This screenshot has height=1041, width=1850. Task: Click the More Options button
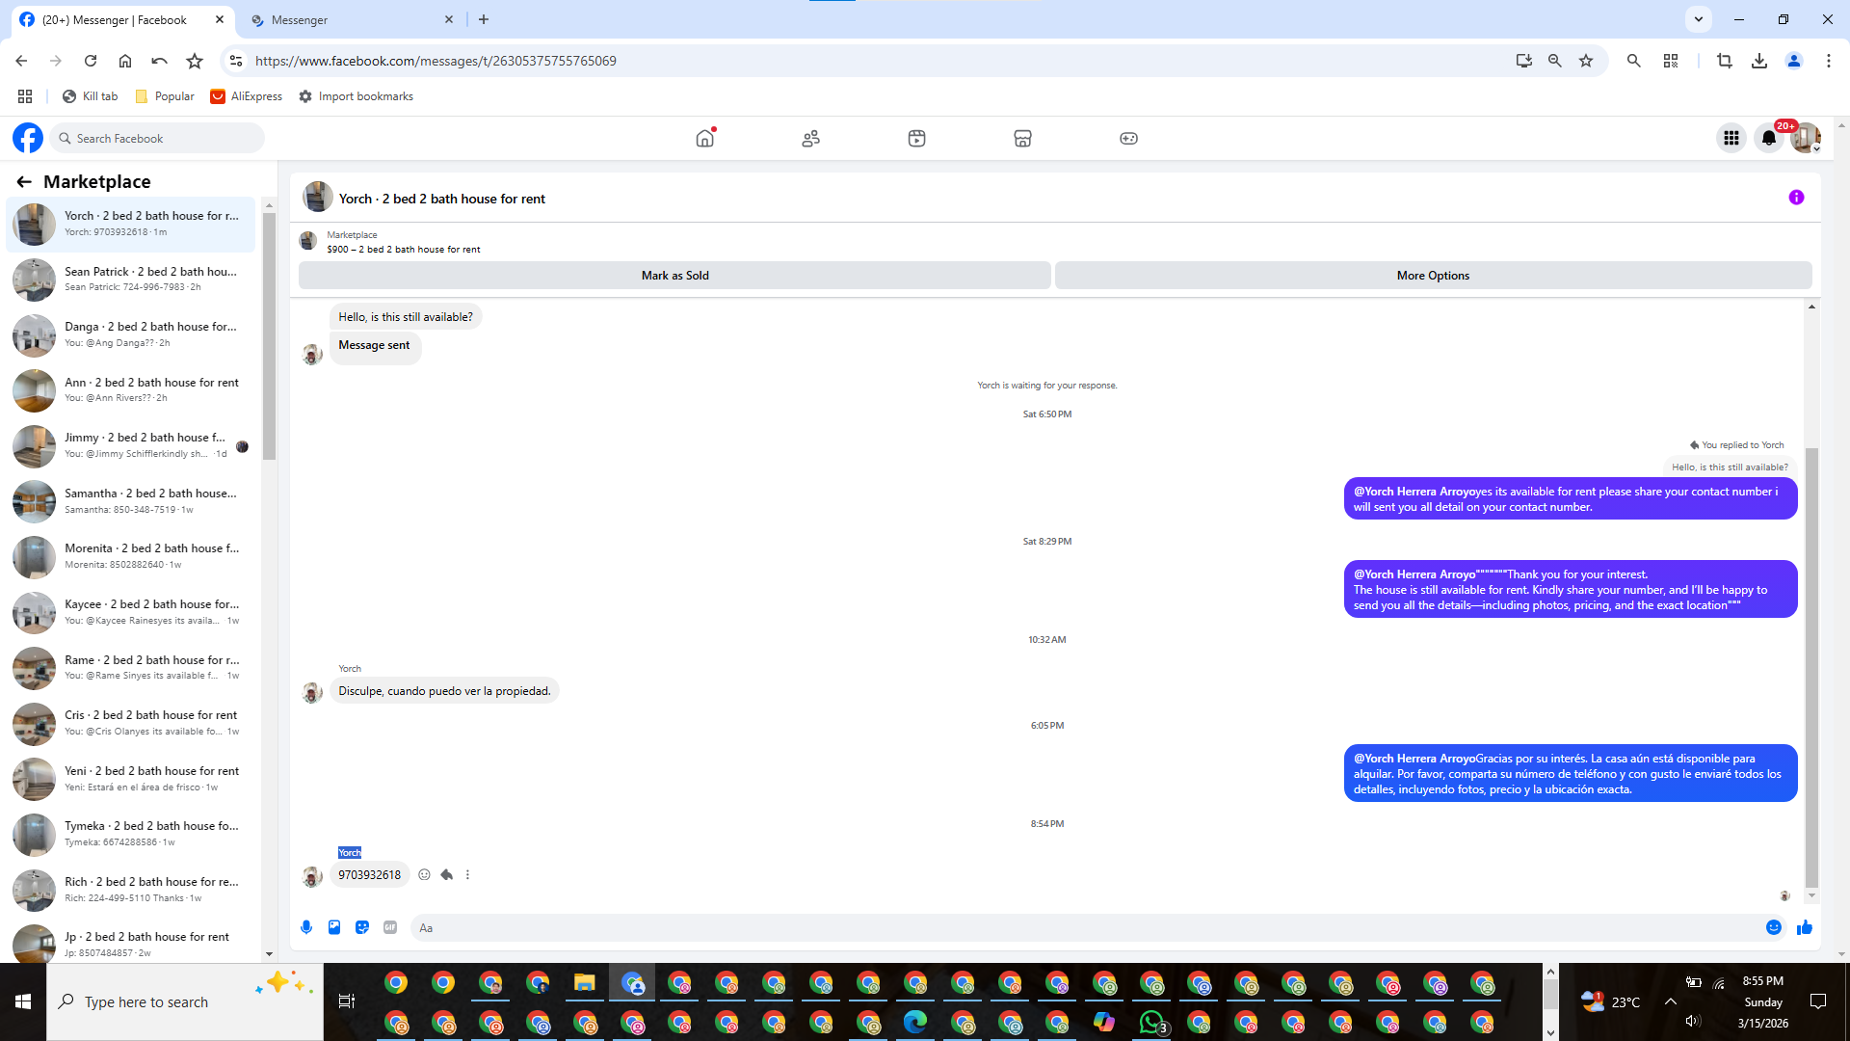pos(1434,276)
